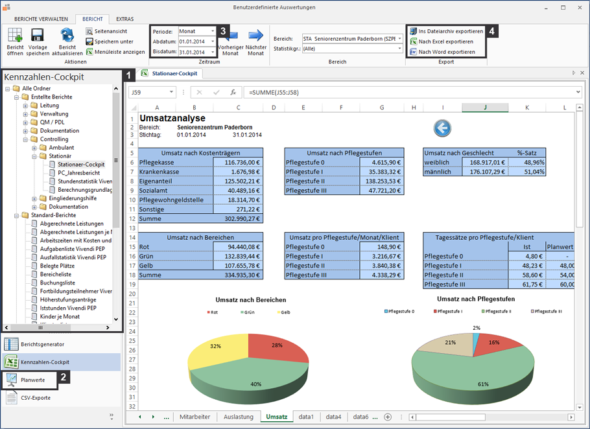Open a report with Bericht öffnen icon

click(15, 36)
